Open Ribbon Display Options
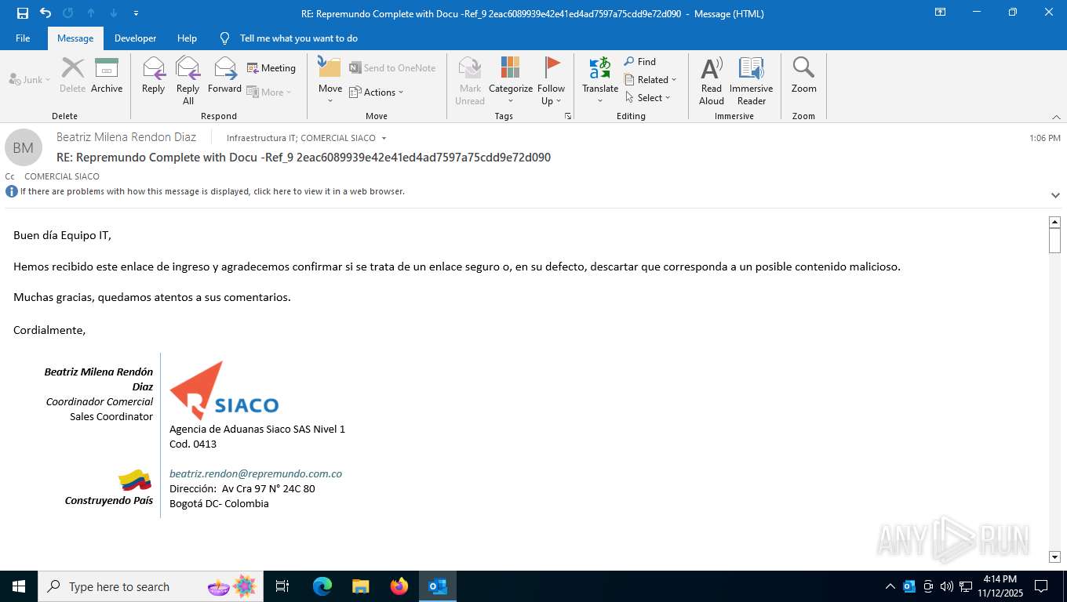Screen dimensions: 1067x602 (x=940, y=13)
